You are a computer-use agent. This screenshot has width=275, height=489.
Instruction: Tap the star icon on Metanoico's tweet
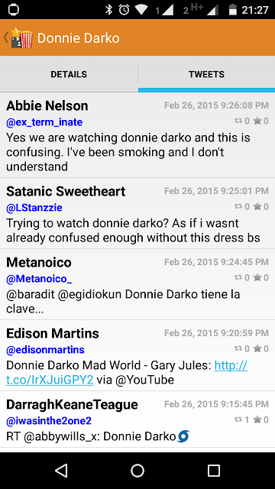[257, 277]
